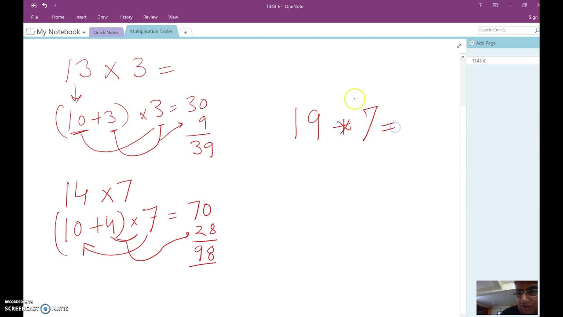The image size is (563, 317).
Task: Switch to the Insert ribbon tab
Action: [81, 17]
